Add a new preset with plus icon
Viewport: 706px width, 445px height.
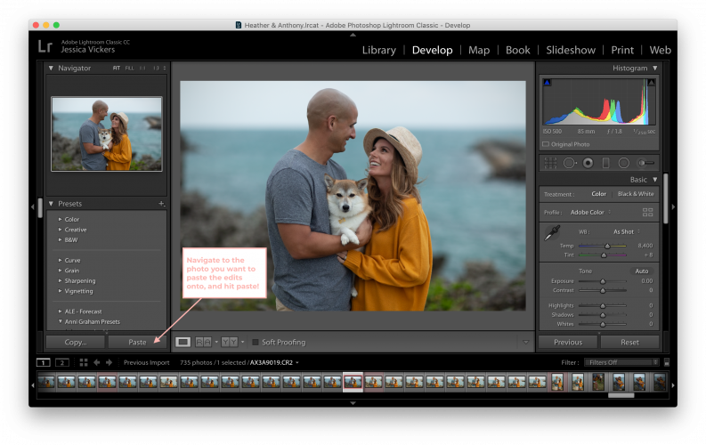tap(161, 204)
